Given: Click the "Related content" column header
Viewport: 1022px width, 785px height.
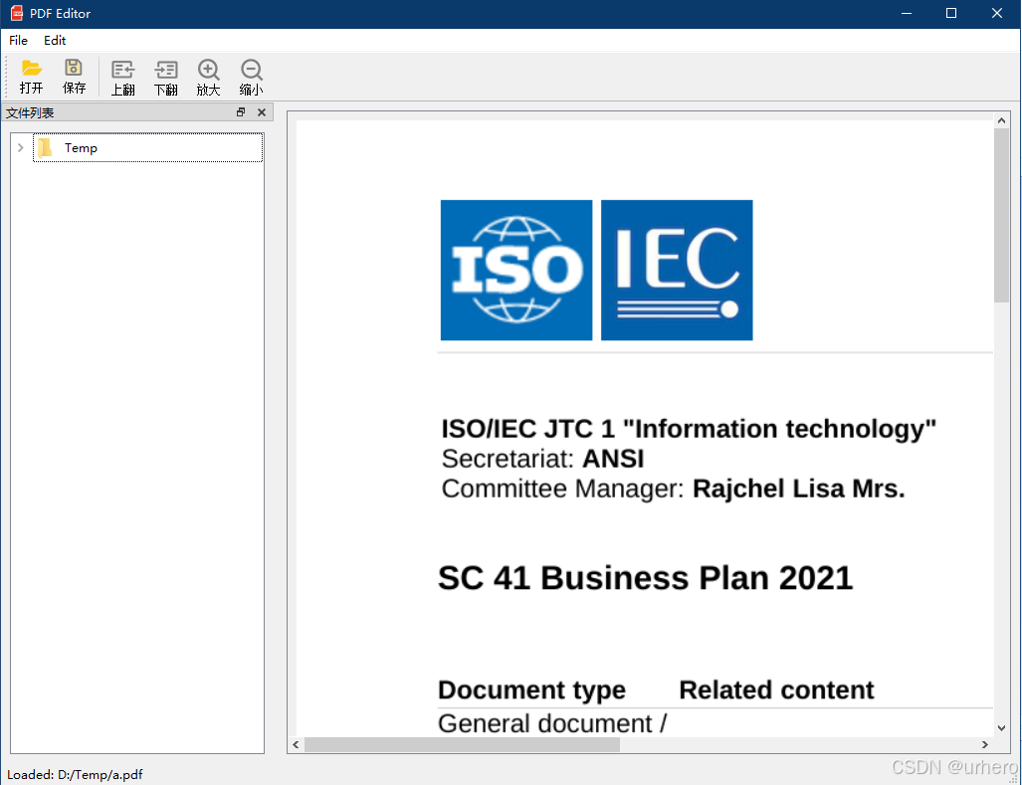Looking at the screenshot, I should point(776,689).
